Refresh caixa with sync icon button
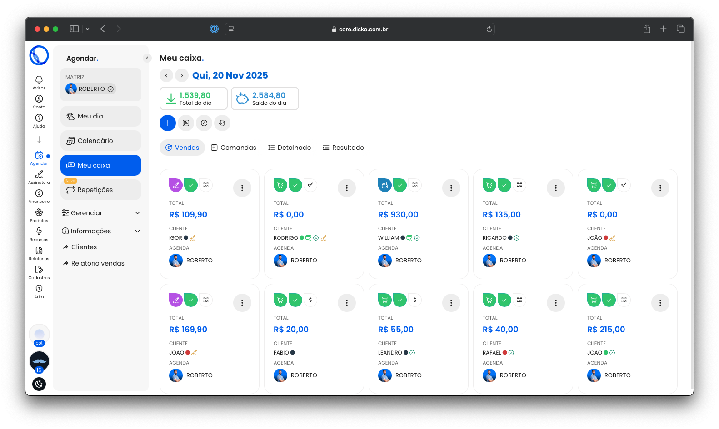Viewport: 719px width, 429px height. (x=222, y=123)
